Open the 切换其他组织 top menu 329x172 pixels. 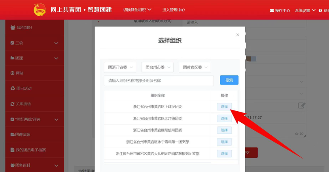tap(137, 10)
